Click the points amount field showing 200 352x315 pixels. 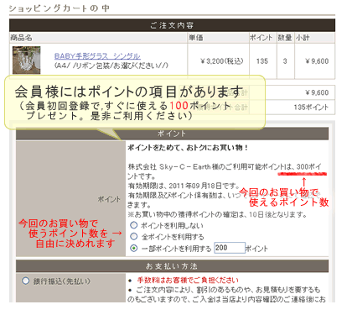230,248
